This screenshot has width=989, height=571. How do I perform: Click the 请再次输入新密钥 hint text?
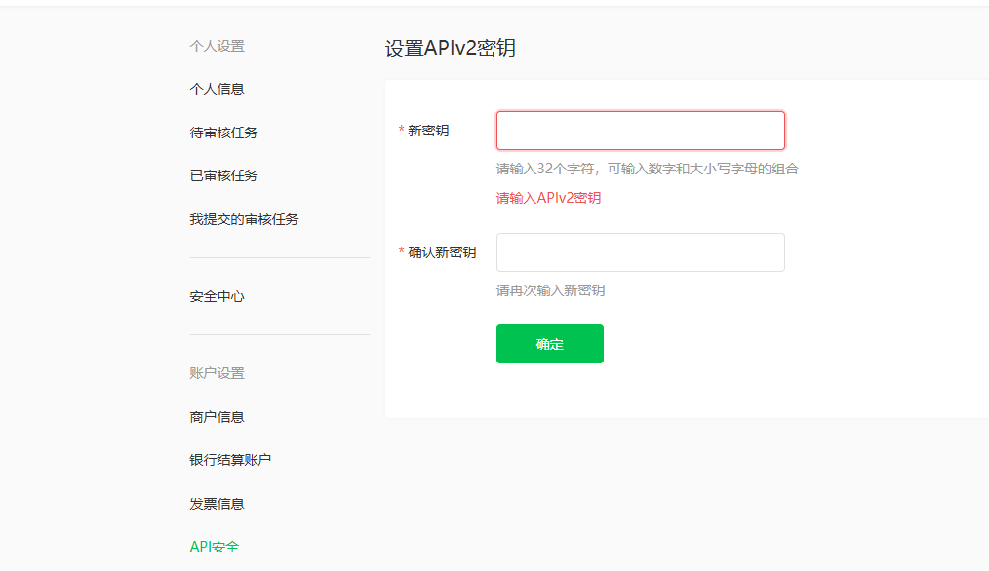pyautogui.click(x=550, y=290)
